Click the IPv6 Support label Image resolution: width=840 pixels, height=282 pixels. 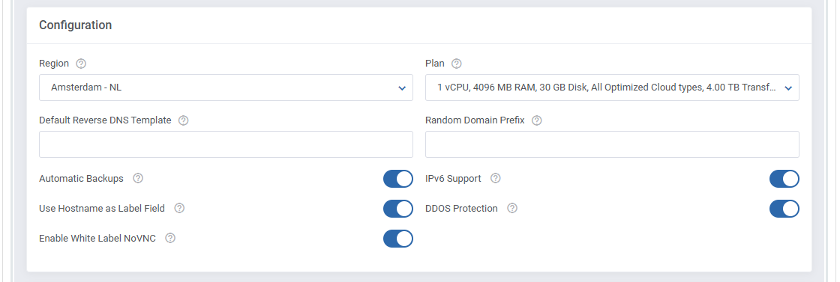click(x=453, y=178)
